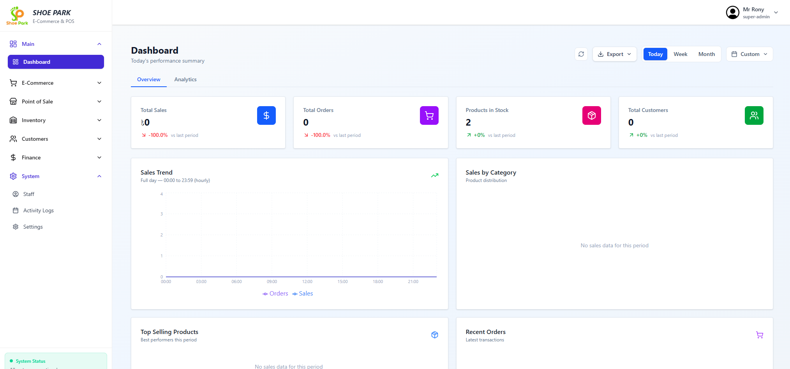Select the Today period filter

coord(655,54)
